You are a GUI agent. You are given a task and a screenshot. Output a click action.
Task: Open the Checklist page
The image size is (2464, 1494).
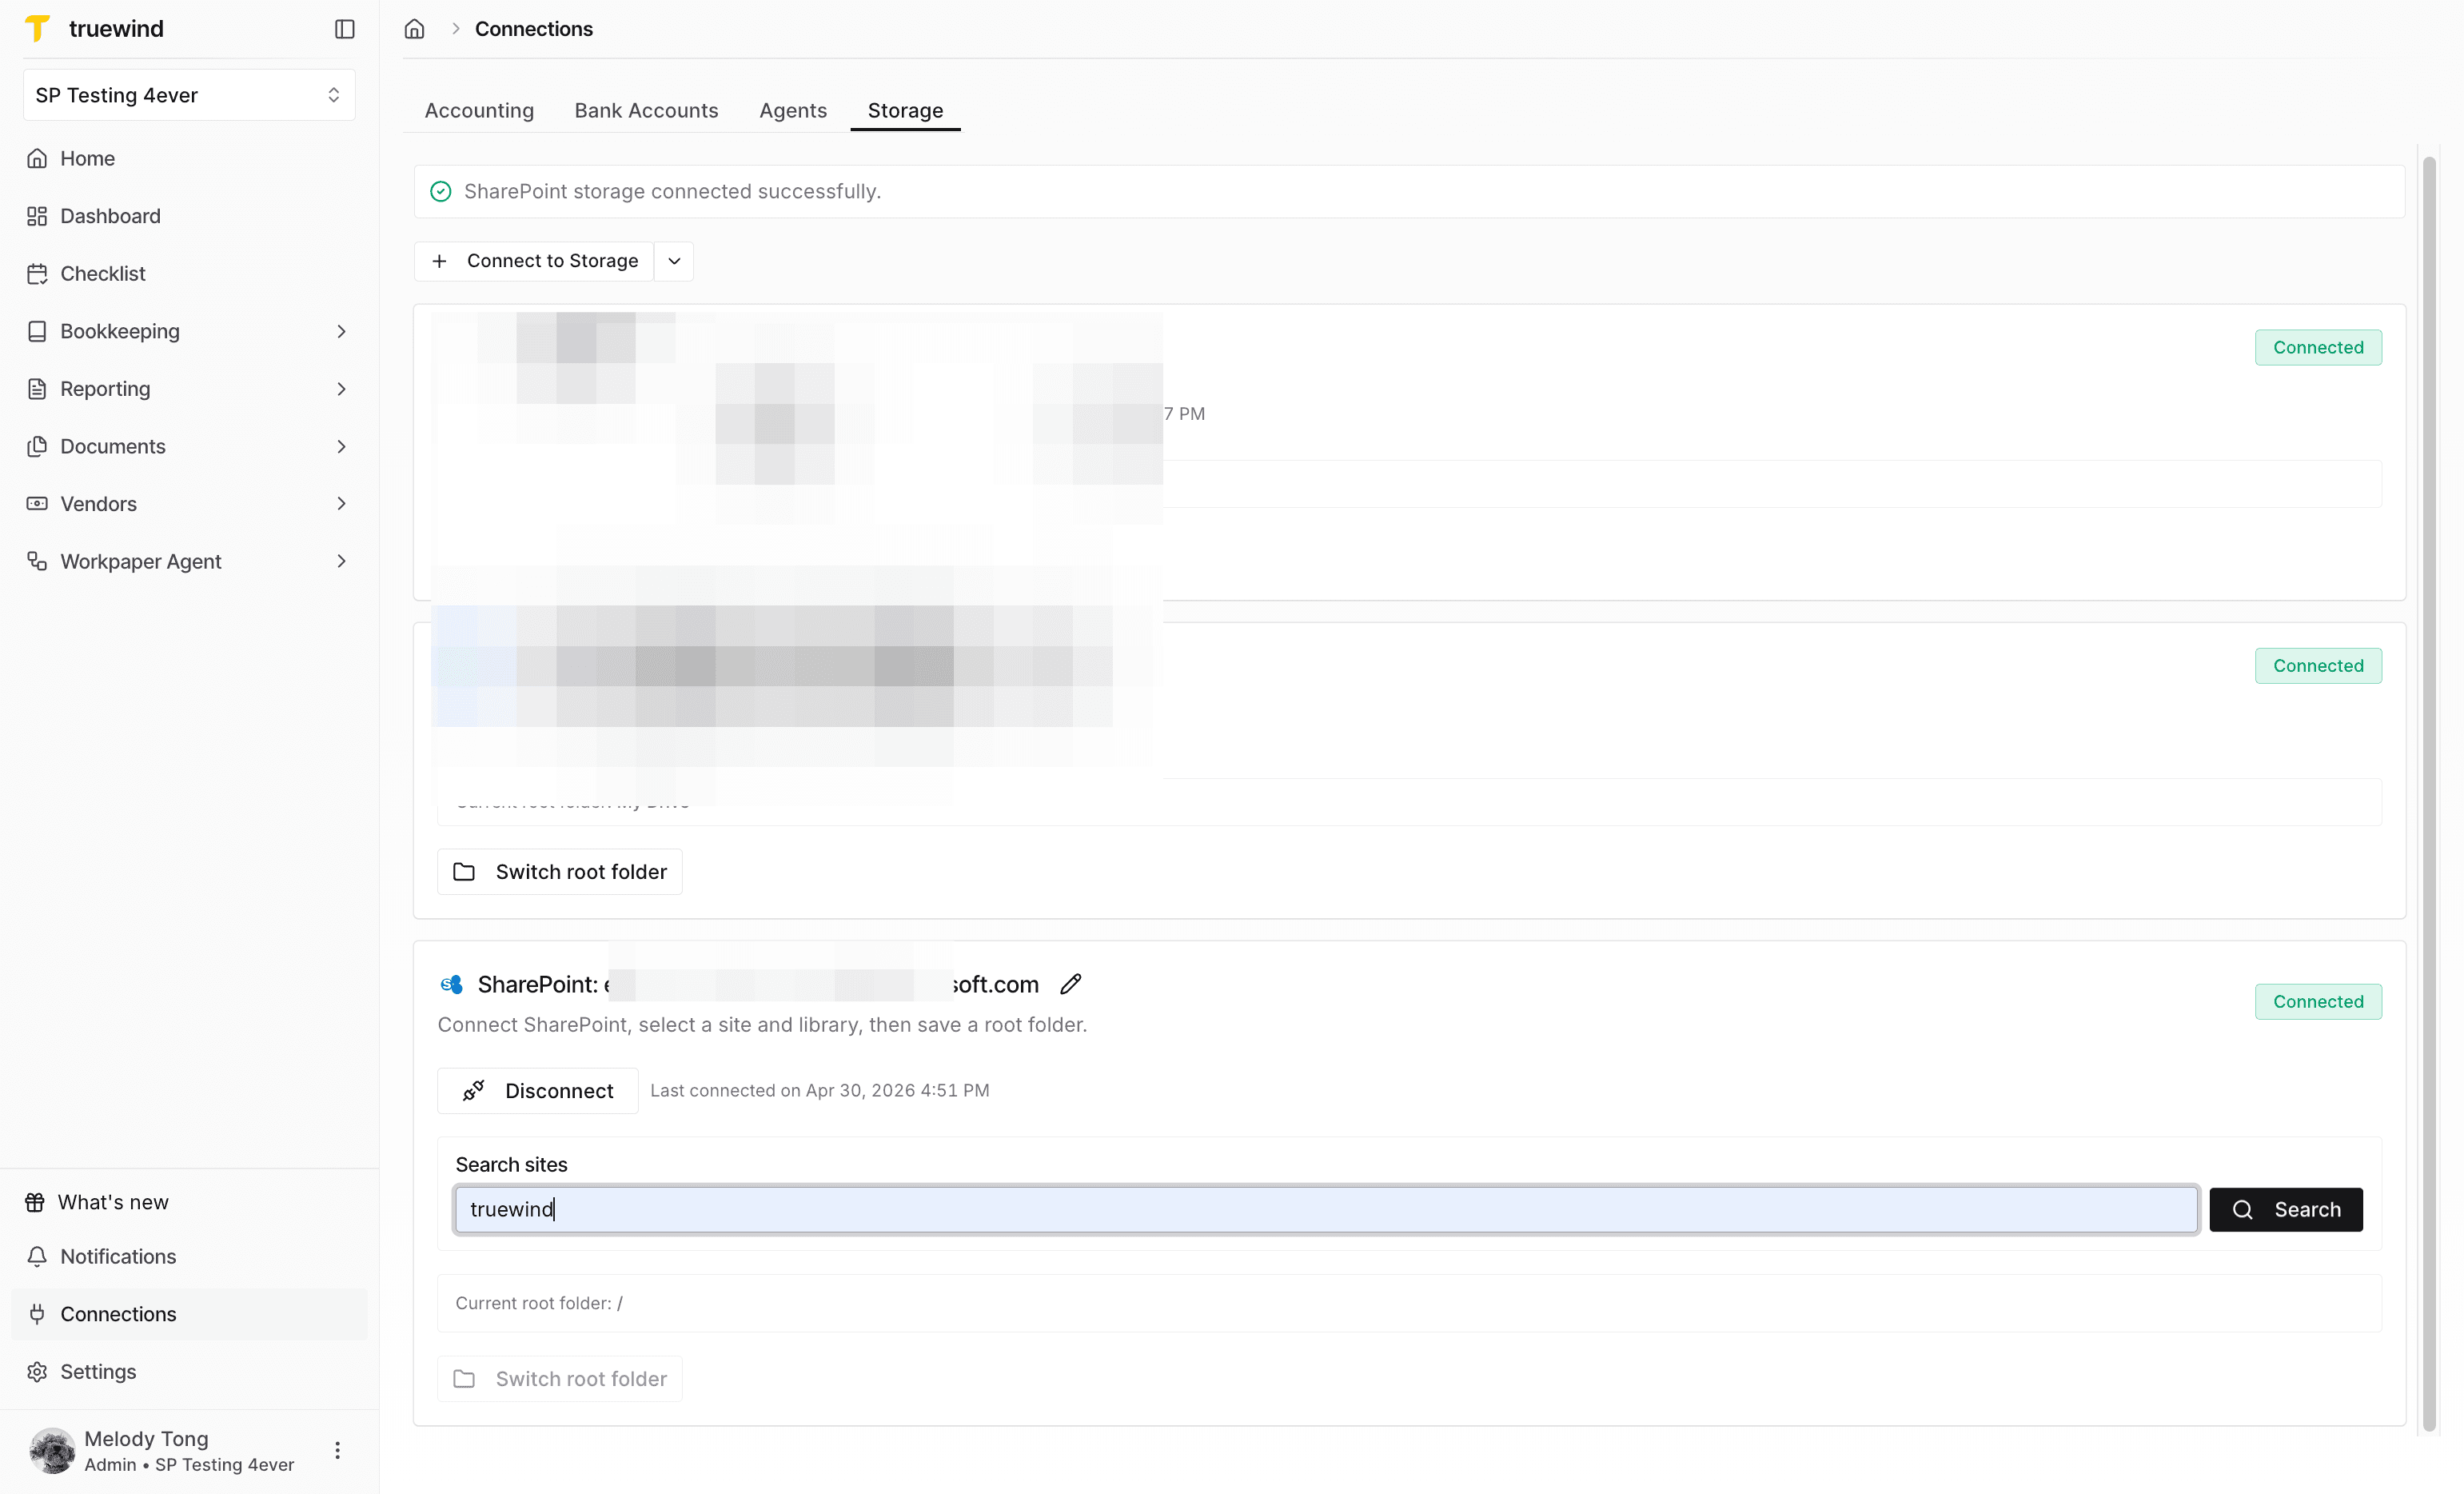(x=102, y=274)
